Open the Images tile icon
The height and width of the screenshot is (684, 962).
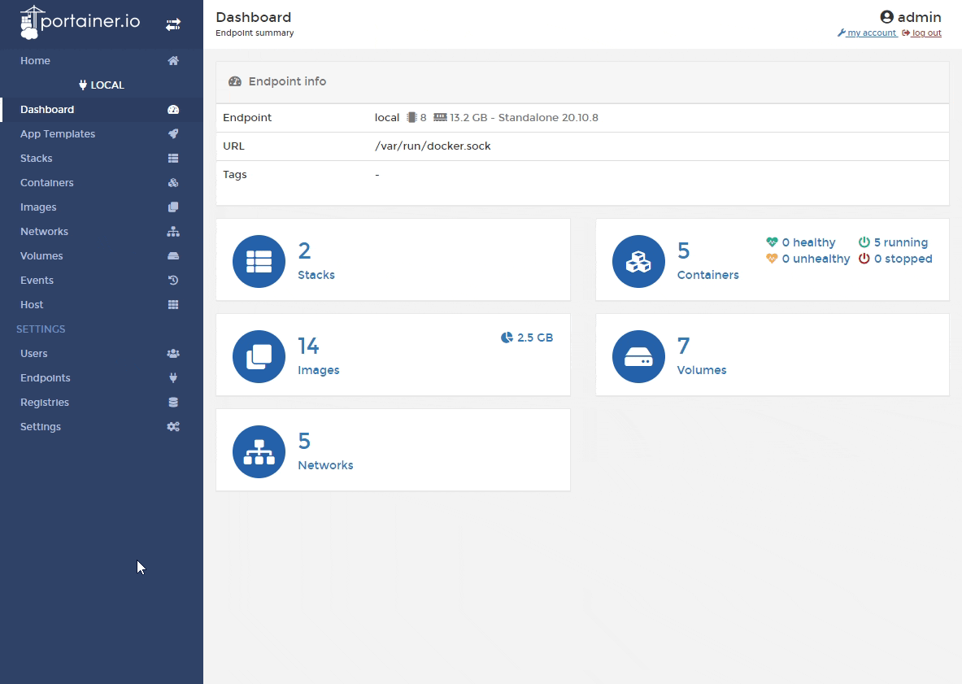259,356
